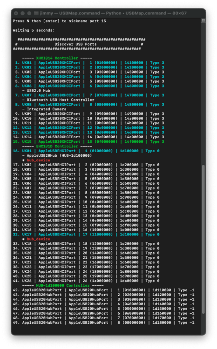Select row 16 UK01 AppleUSBEHCIPort
The width and height of the screenshot is (217, 349).
click(x=86, y=151)
